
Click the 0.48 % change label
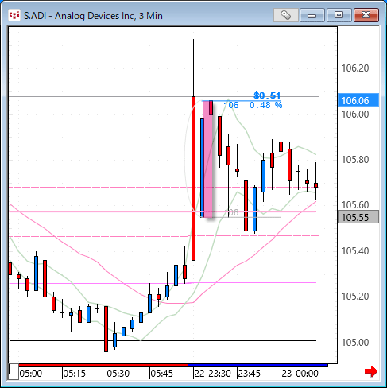click(x=265, y=105)
